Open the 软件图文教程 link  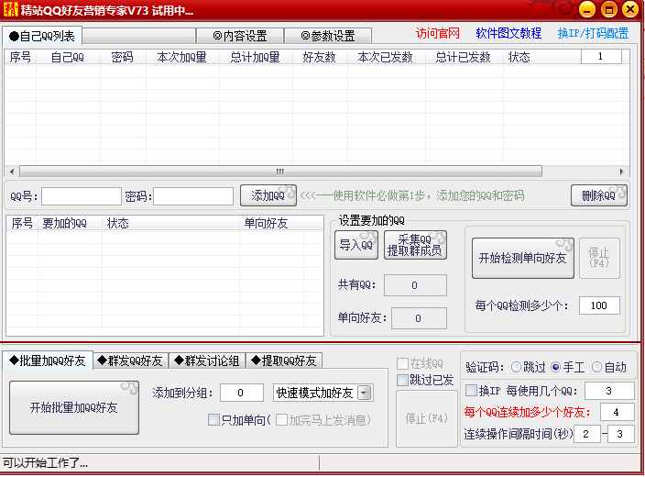508,33
